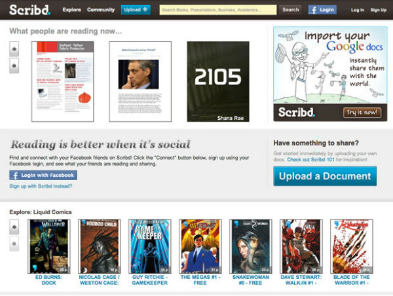Viewport: 393px width, 296px height.
Task: Open the Explore menu
Action: tap(72, 10)
